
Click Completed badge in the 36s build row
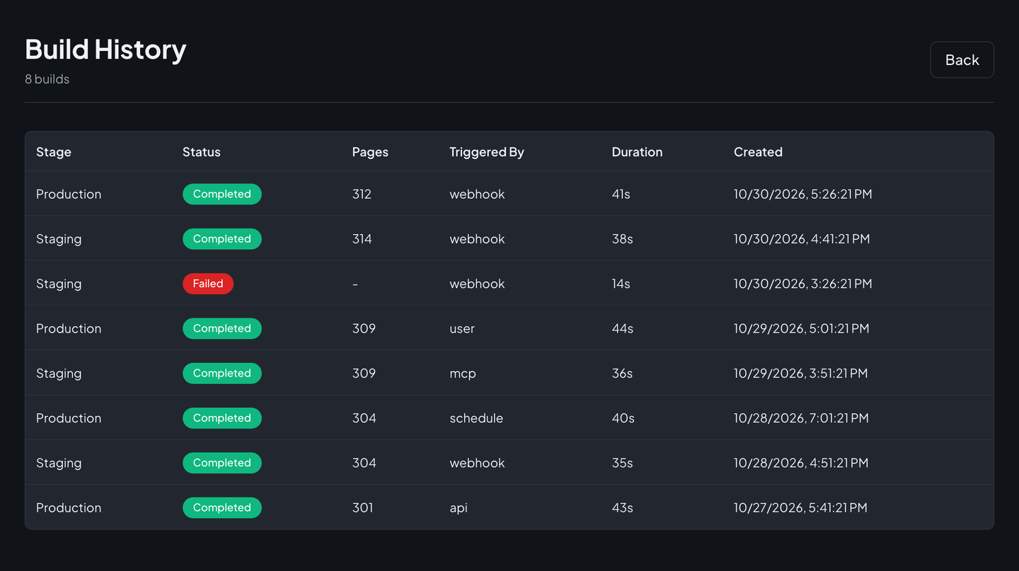coord(222,373)
